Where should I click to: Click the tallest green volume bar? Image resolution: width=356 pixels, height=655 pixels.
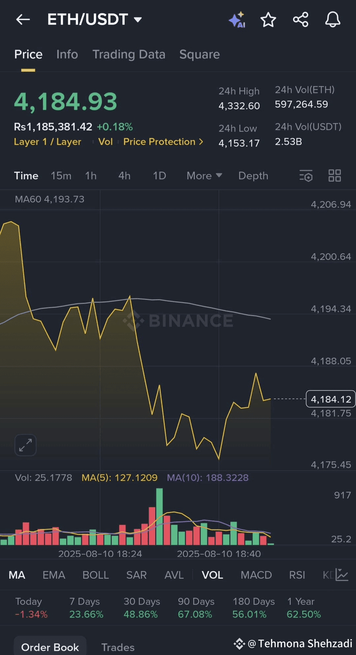pyautogui.click(x=160, y=516)
